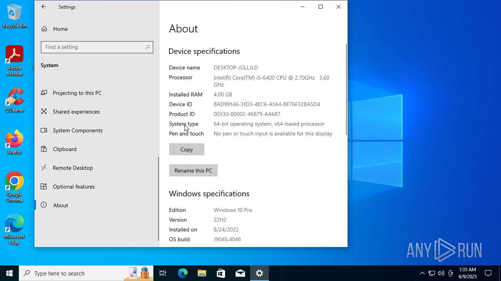Select device name DESKTOP-JGLLJLD text
Screen dimensions: 501x281
236,68
